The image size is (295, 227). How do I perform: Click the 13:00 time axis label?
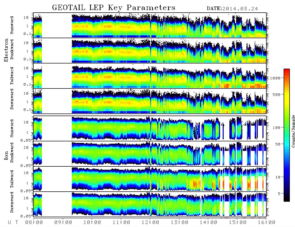coord(180,222)
